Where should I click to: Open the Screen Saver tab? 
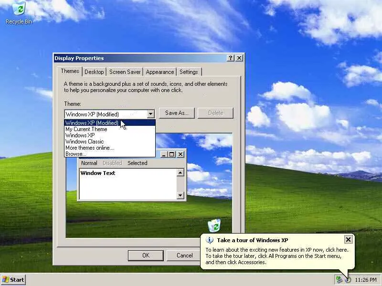[x=125, y=72]
